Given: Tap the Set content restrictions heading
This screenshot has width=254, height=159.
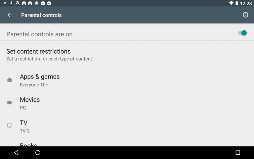Looking at the screenshot, I should tap(38, 51).
